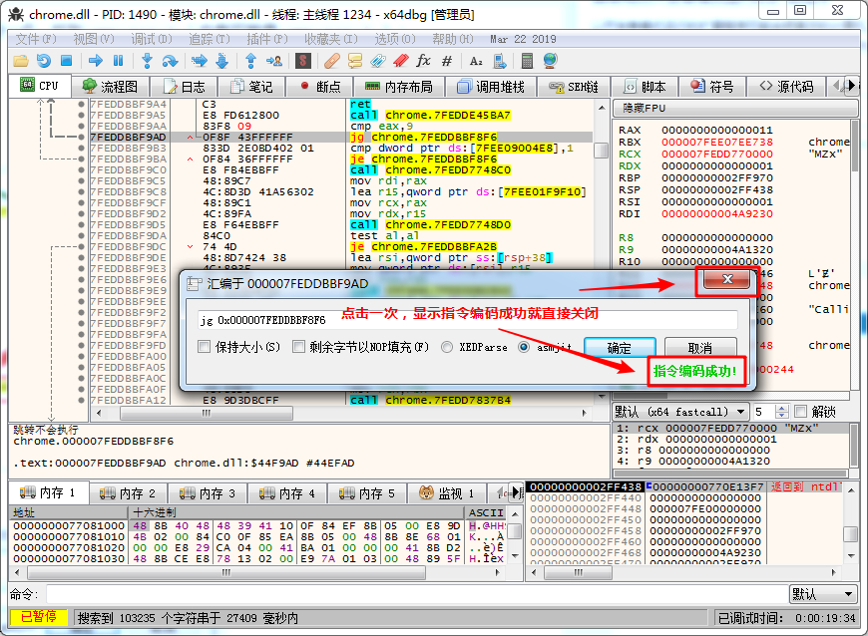
Task: Click the A₂ font settings toolbar icon
Action: (476, 61)
